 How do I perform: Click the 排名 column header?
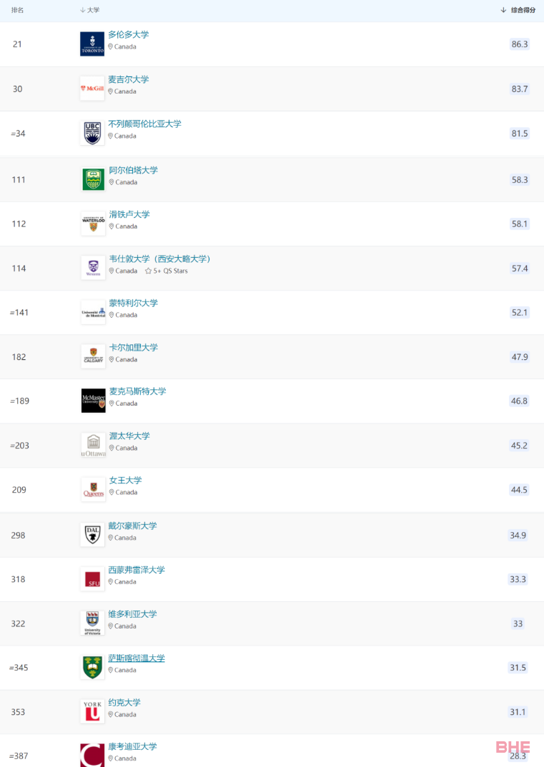(18, 10)
